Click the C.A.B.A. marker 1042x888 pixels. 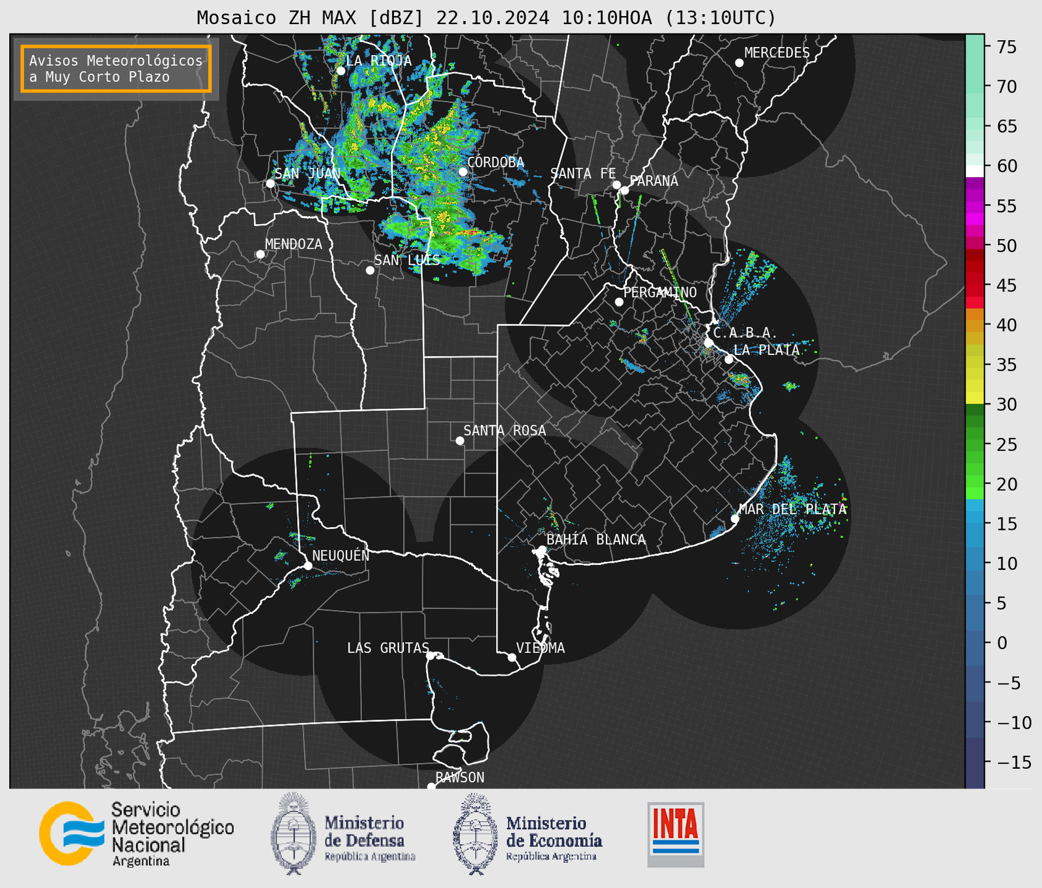coord(708,343)
